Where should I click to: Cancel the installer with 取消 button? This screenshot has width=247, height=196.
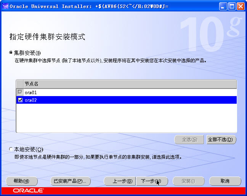(x=225, y=181)
